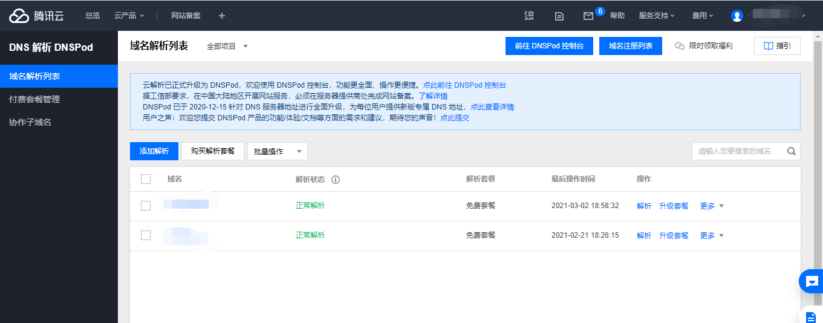Click the 添加解析 button
The height and width of the screenshot is (323, 823).
coord(154,151)
